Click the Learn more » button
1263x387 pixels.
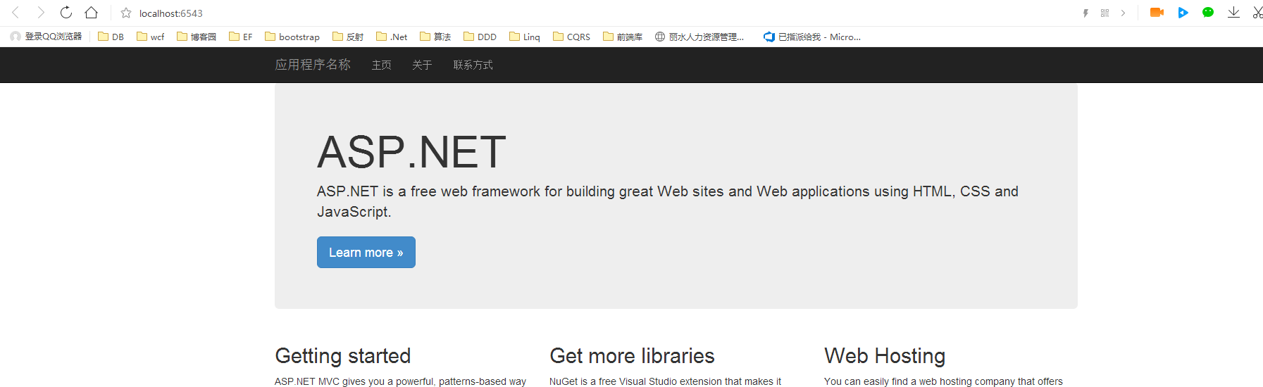[x=366, y=252]
